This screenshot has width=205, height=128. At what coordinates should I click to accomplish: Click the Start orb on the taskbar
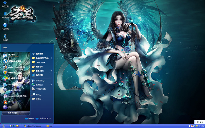[x=3, y=126]
